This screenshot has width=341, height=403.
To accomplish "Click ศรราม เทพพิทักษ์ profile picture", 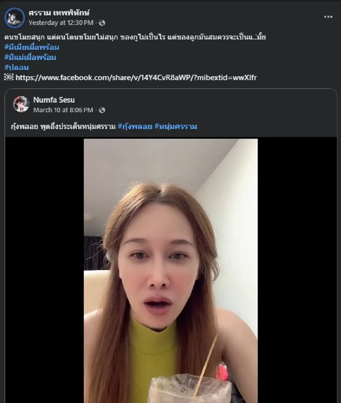I will pos(14,18).
